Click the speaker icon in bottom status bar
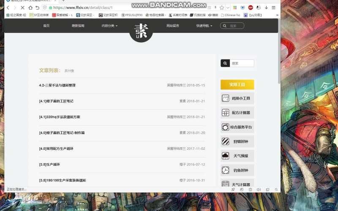Viewport: 338px width, 211px height. [x=259, y=189]
